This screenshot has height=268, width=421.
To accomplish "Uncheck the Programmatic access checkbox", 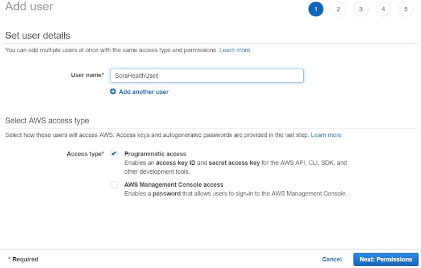I will point(114,154).
